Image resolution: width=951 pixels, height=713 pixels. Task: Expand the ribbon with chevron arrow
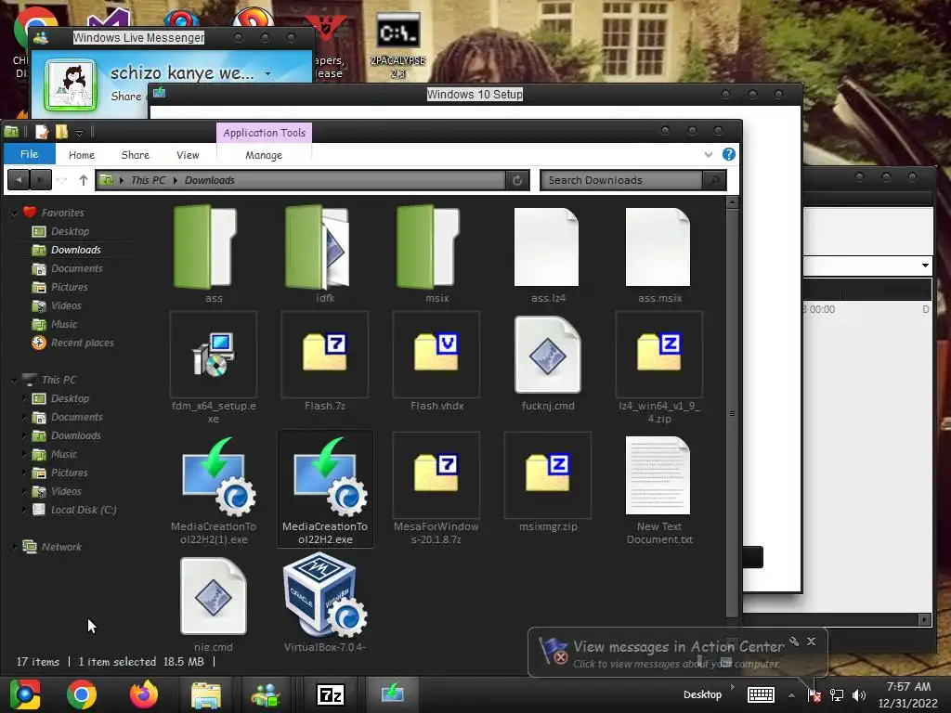tap(709, 155)
